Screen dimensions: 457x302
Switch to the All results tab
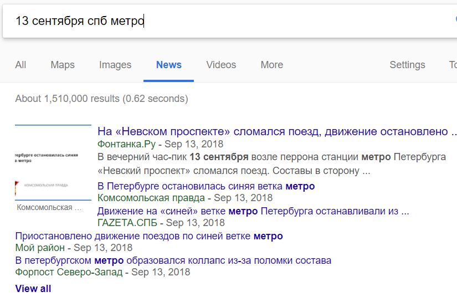tap(20, 65)
